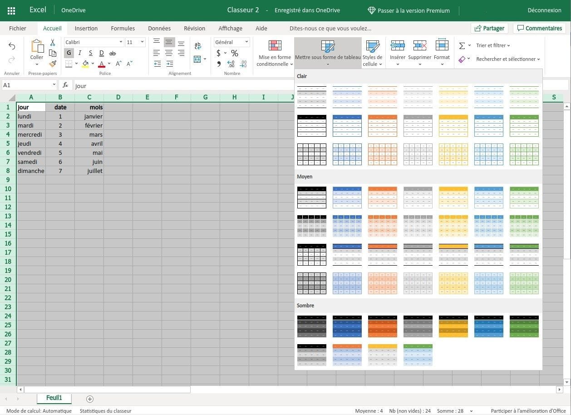Screen dimensions: 571x415
Task: Click the add new sheet plus icon
Action: 90,399
